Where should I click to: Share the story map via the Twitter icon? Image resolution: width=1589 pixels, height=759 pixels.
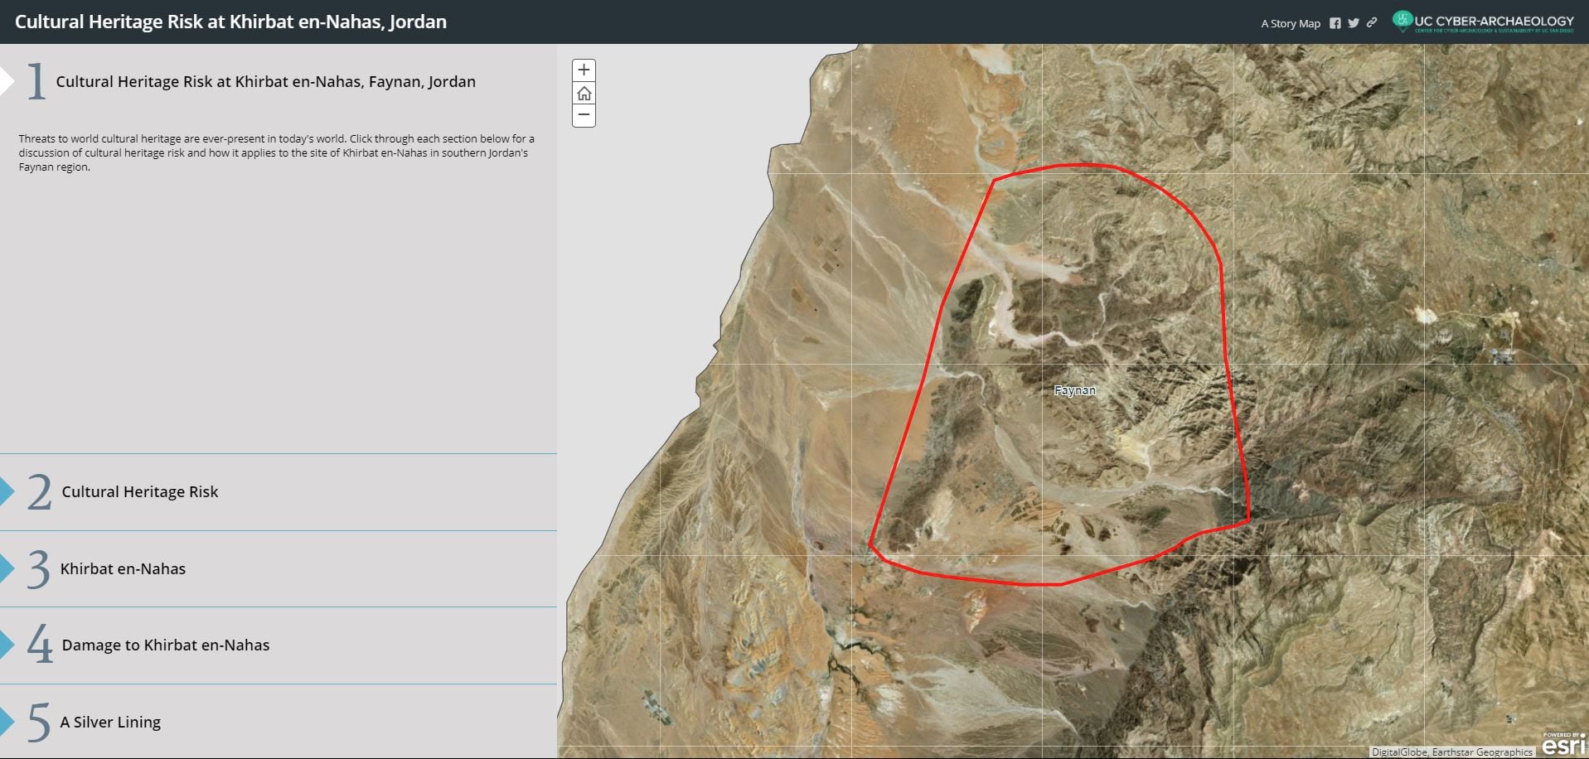[x=1352, y=23]
